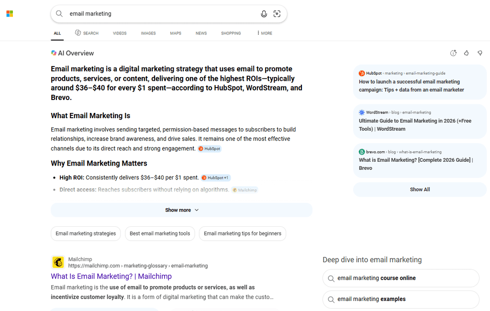The width and height of the screenshot is (490, 311).
Task: Click Brevo logo in third source card
Action: 362,152
